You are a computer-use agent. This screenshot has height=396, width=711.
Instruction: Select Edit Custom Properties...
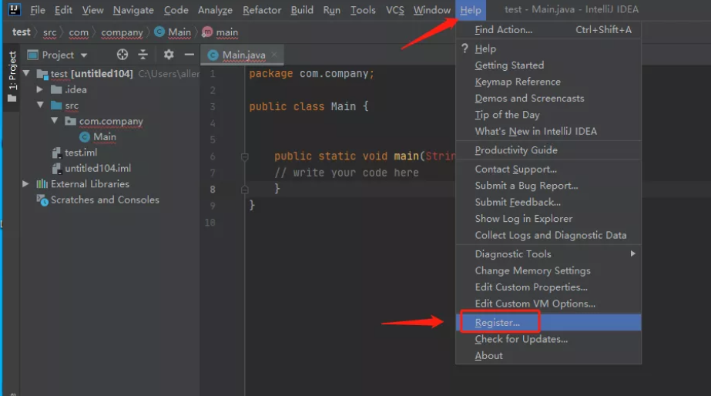coord(548,287)
